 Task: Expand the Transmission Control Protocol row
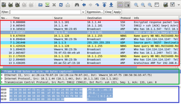point(2,82)
